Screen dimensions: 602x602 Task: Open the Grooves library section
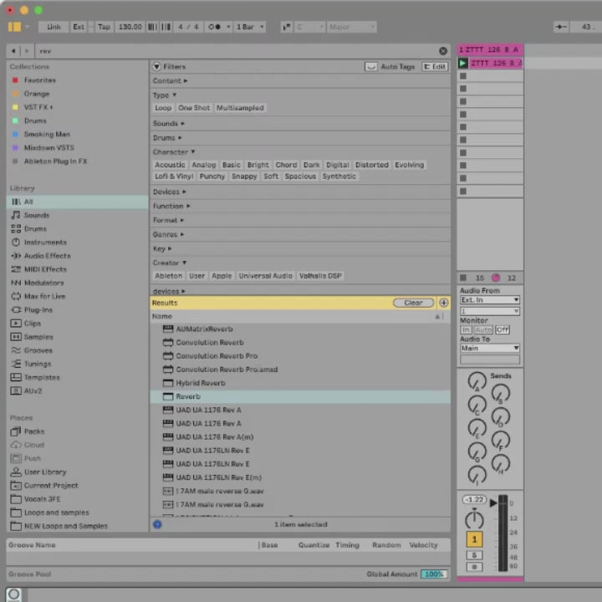click(38, 350)
